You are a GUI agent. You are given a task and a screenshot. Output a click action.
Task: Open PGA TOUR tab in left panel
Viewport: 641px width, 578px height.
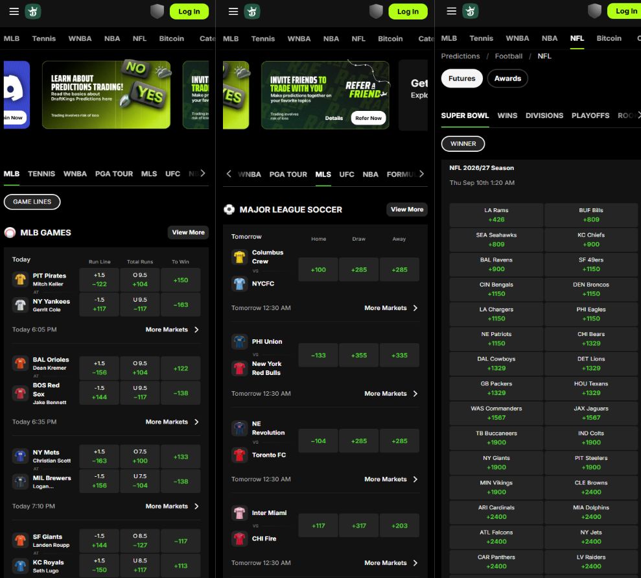click(114, 174)
